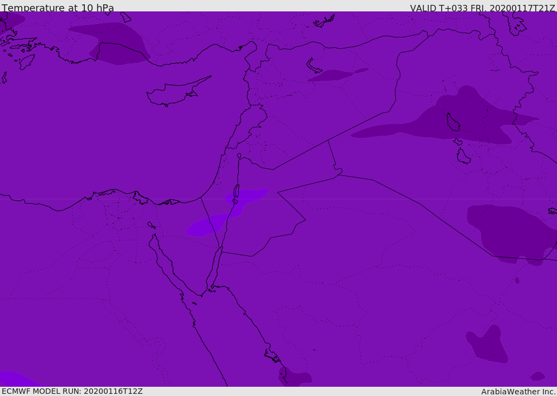
Task: Click the Sea of Galilee outline
Action: click(239, 156)
